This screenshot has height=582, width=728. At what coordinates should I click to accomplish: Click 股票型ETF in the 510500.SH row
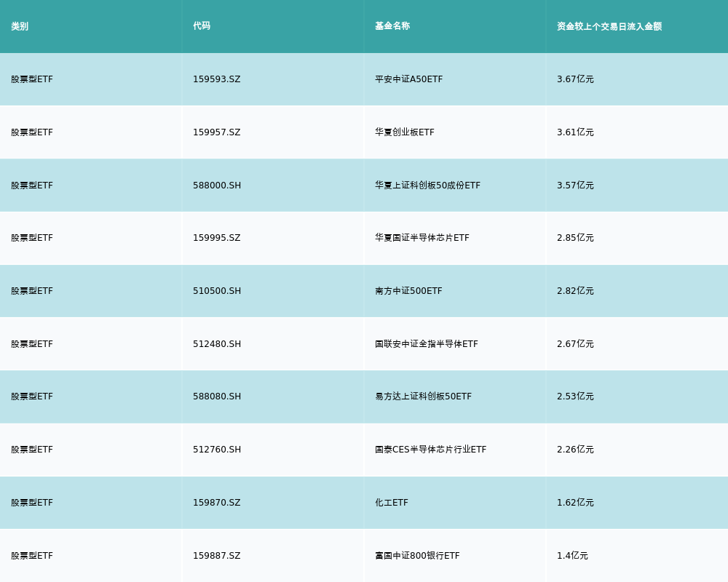click(x=32, y=291)
